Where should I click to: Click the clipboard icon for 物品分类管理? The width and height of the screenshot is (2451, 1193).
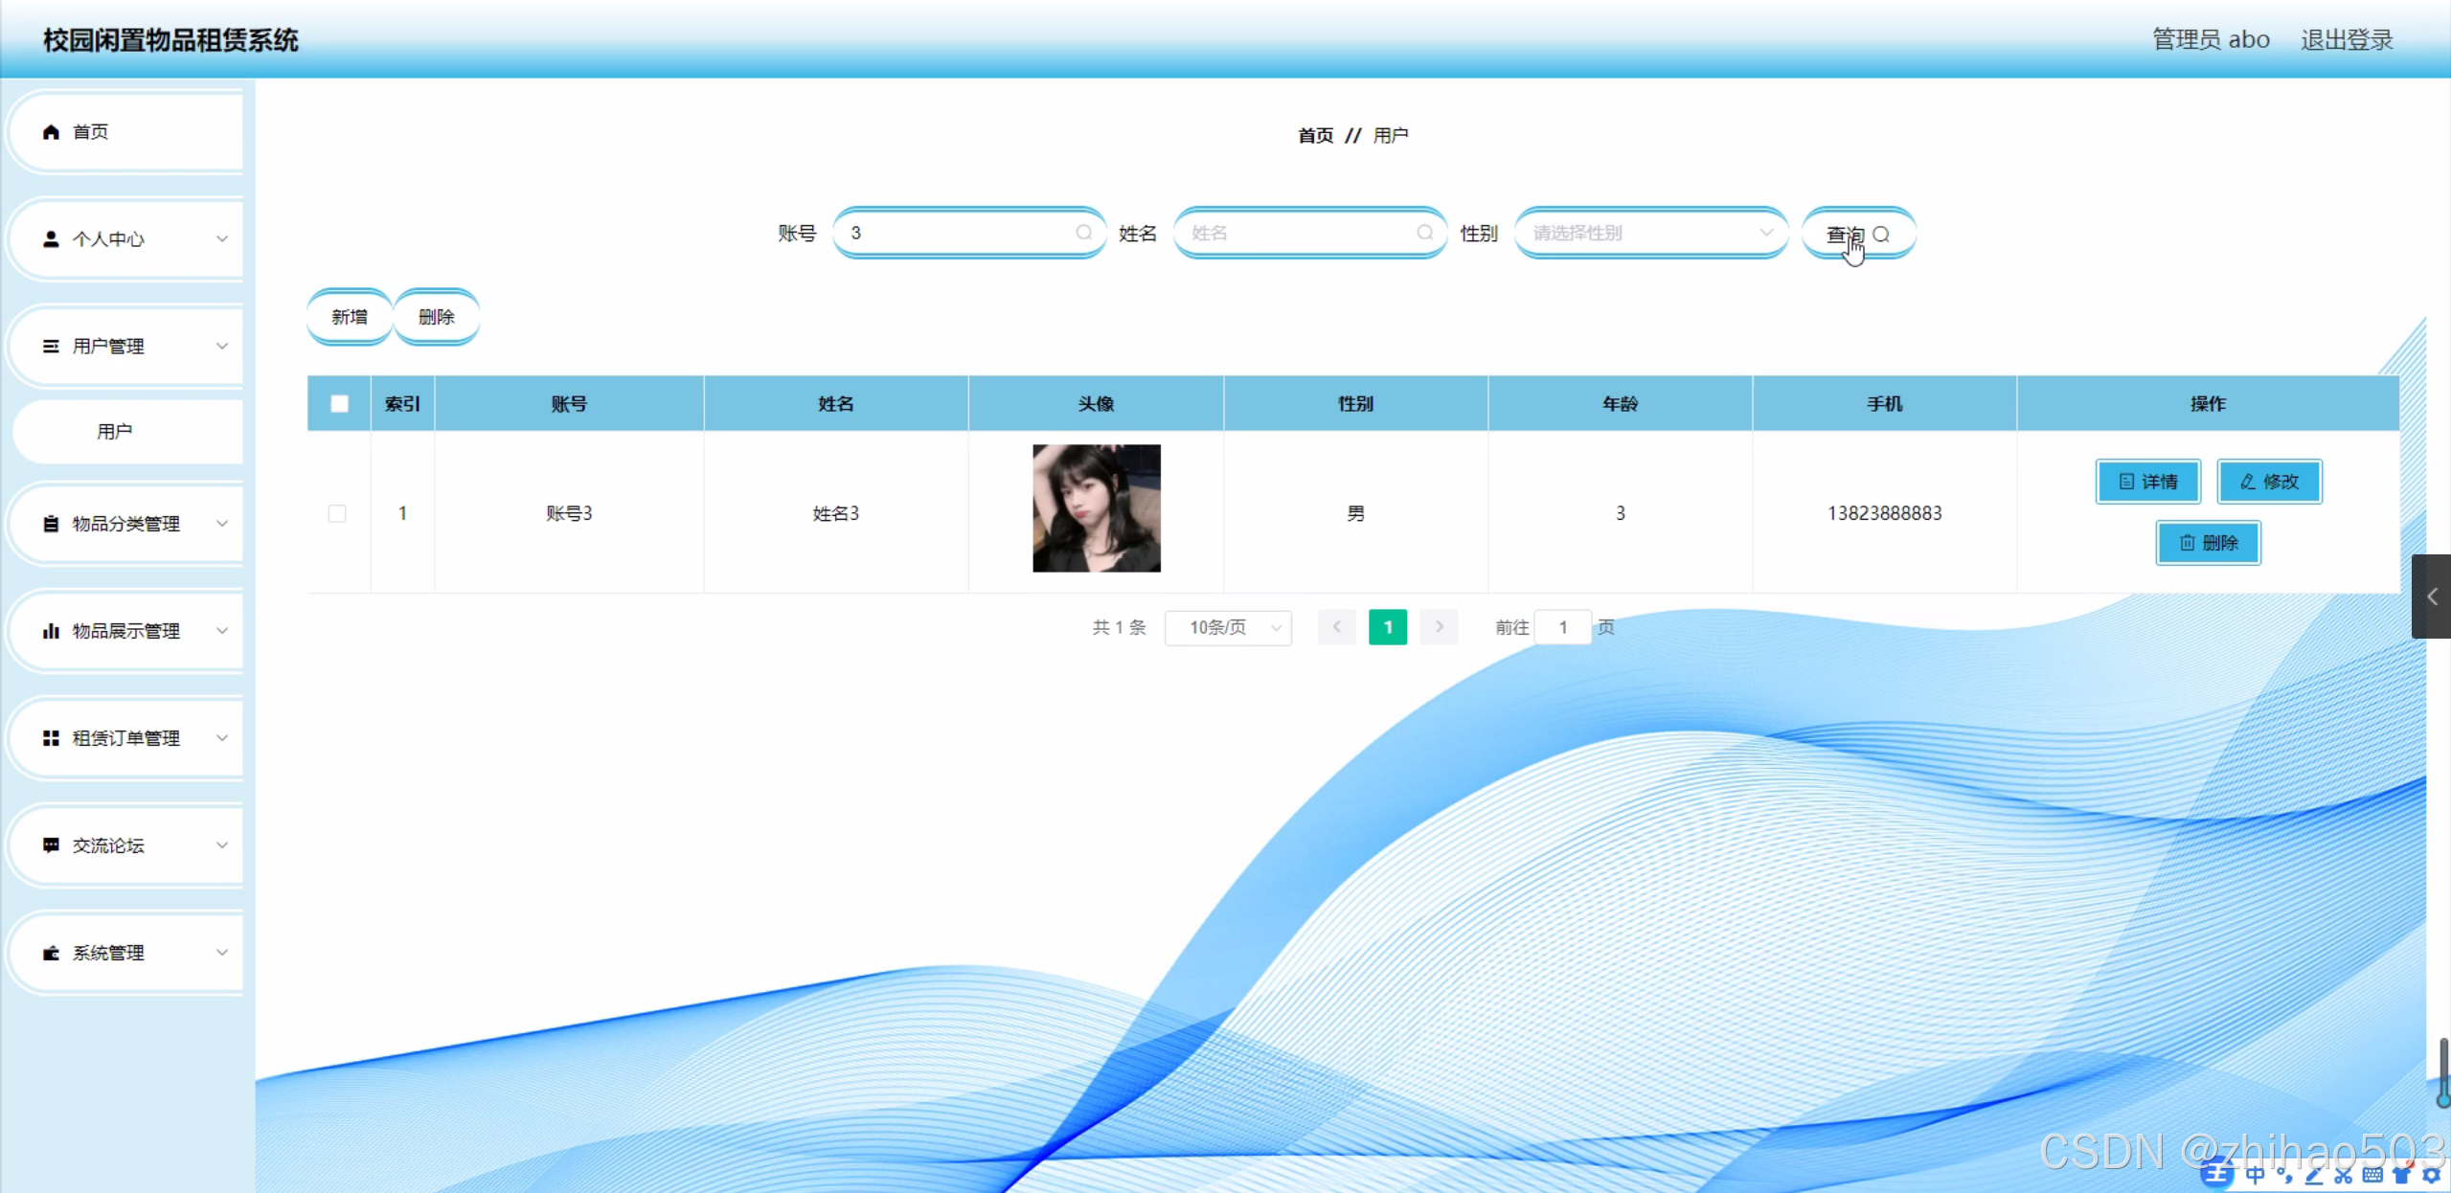click(x=51, y=524)
